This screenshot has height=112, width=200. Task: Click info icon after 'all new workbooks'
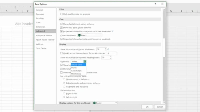(112, 31)
